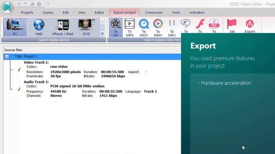Click the save icon in quick toolbar

tap(32, 4)
